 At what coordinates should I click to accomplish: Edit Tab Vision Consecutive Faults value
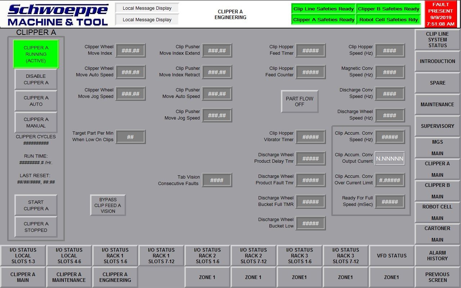point(217,180)
